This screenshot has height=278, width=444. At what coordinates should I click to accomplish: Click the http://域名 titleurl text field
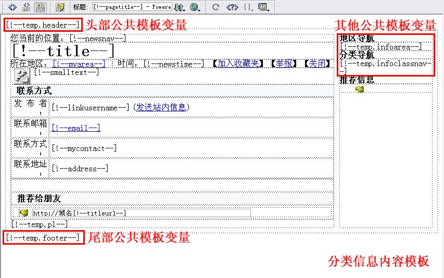[141, 213]
